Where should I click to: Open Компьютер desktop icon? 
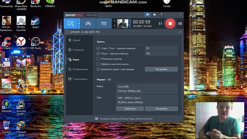7,4
